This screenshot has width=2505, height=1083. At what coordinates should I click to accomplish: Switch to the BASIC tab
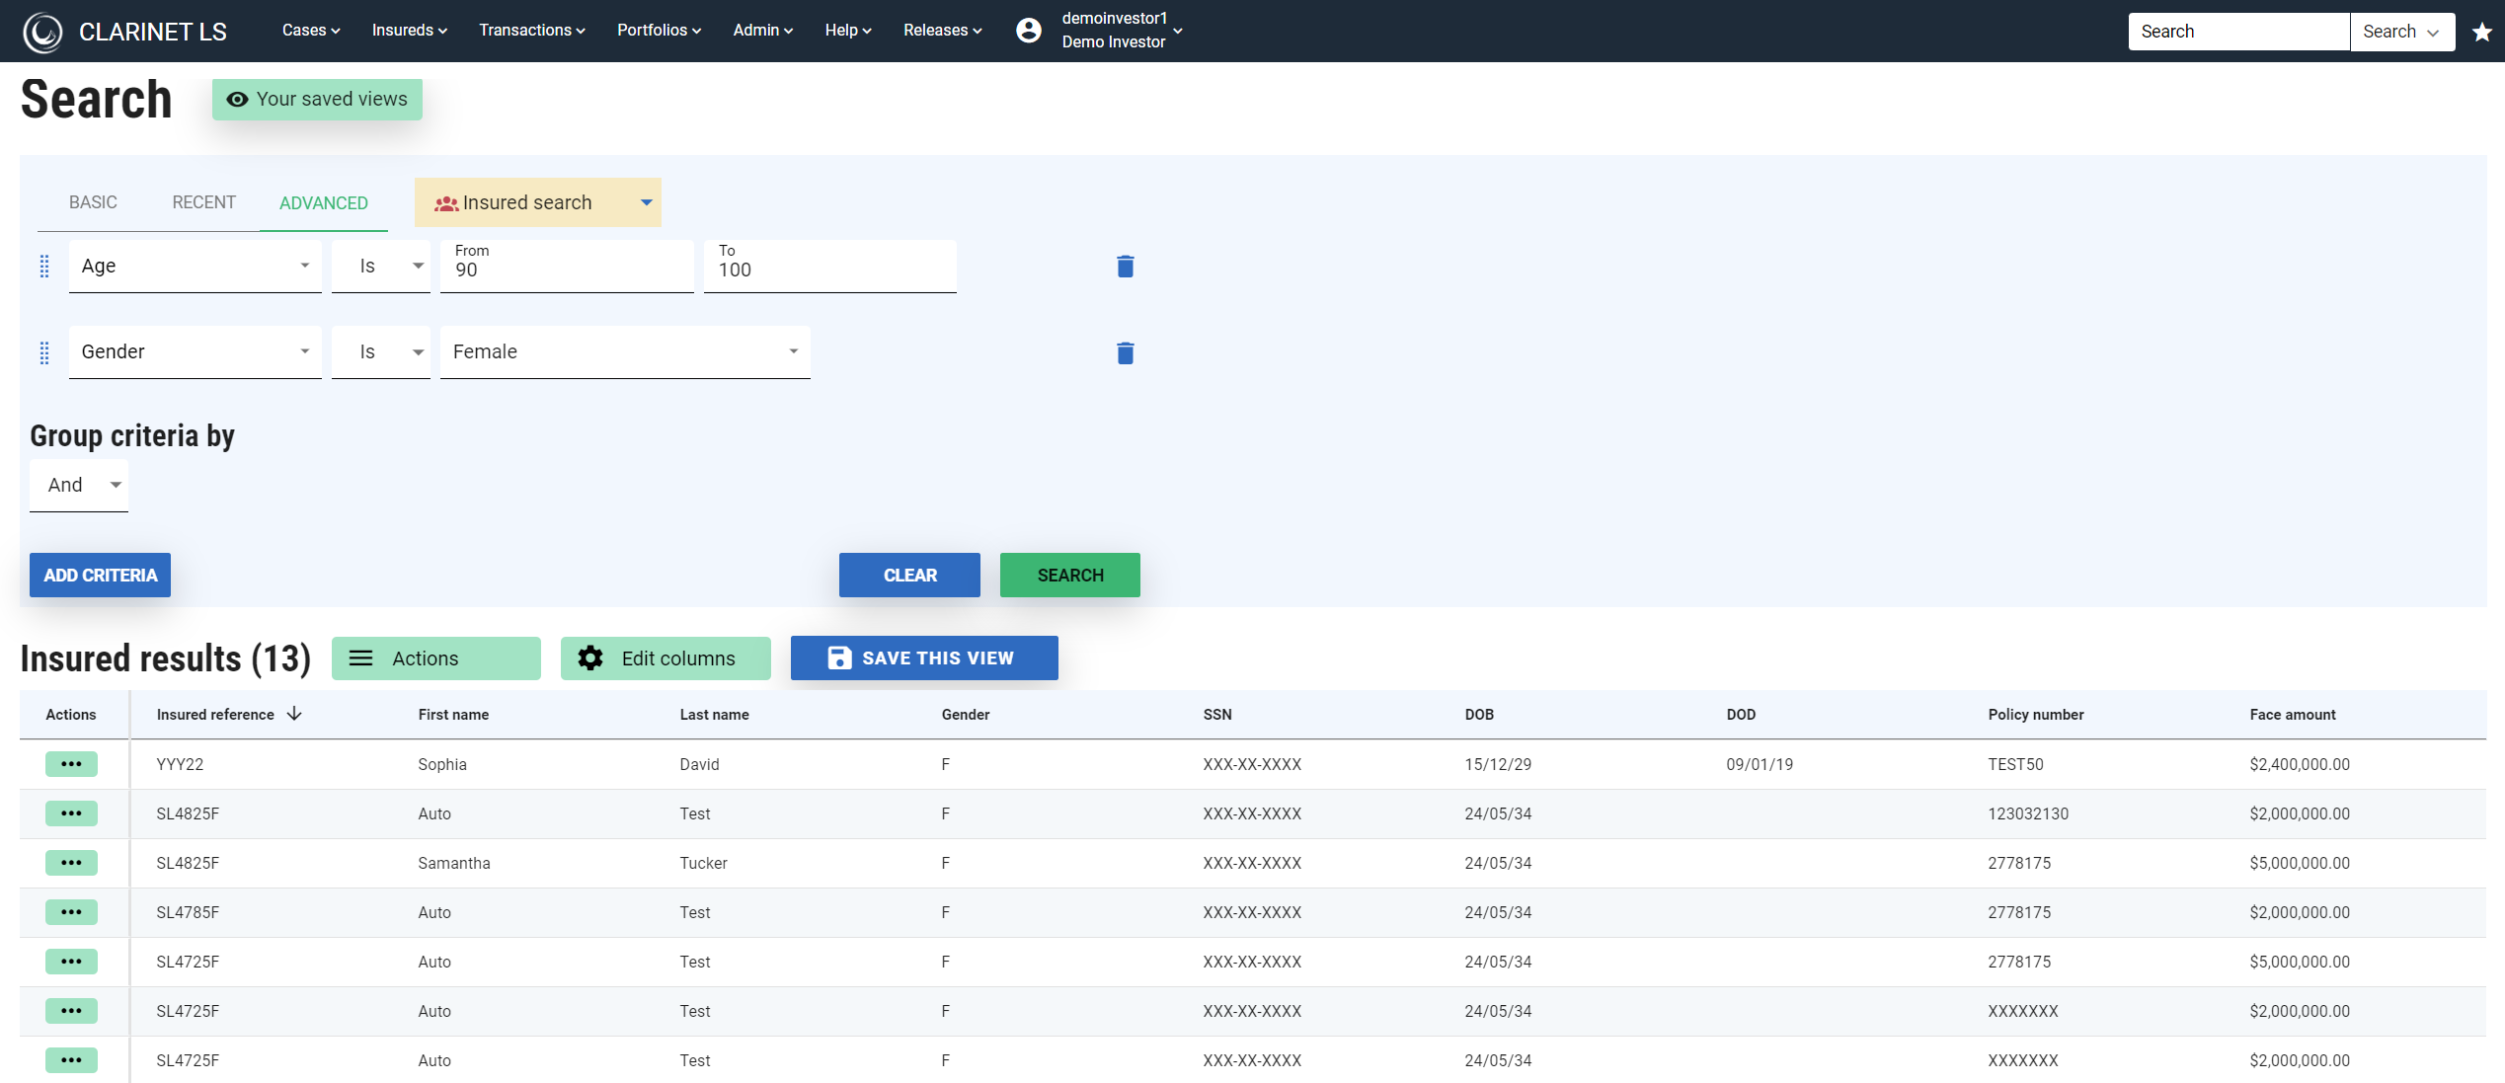(x=93, y=202)
